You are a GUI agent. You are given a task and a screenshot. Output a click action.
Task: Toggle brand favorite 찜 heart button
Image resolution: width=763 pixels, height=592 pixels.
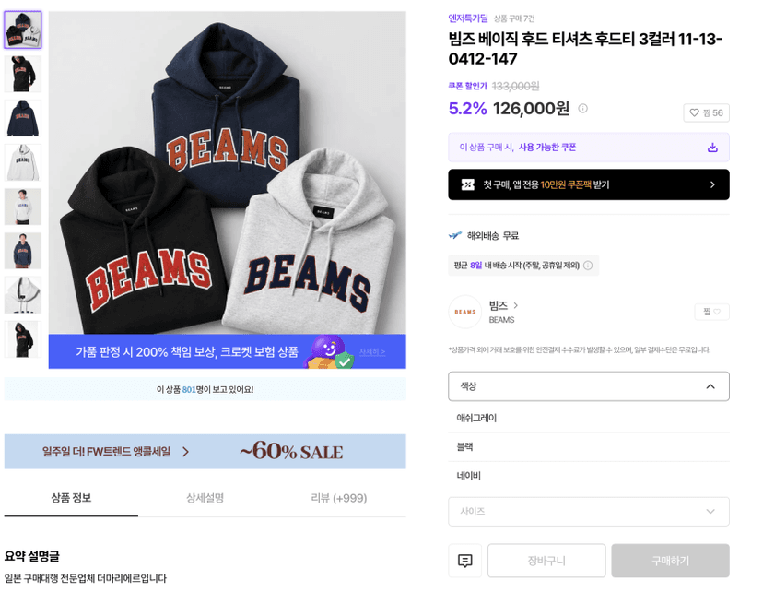click(x=711, y=312)
